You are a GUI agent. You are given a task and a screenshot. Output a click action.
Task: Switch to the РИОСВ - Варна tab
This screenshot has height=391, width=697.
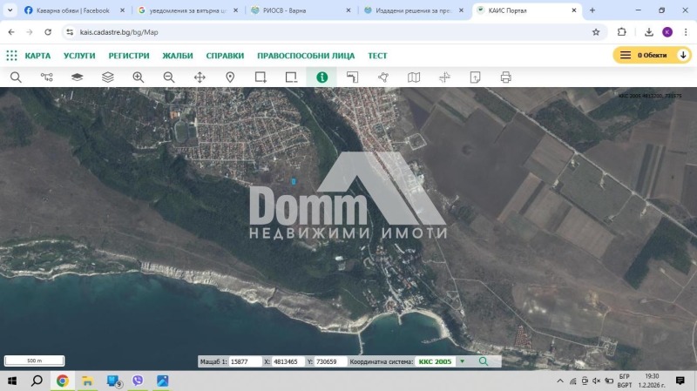[x=289, y=10]
